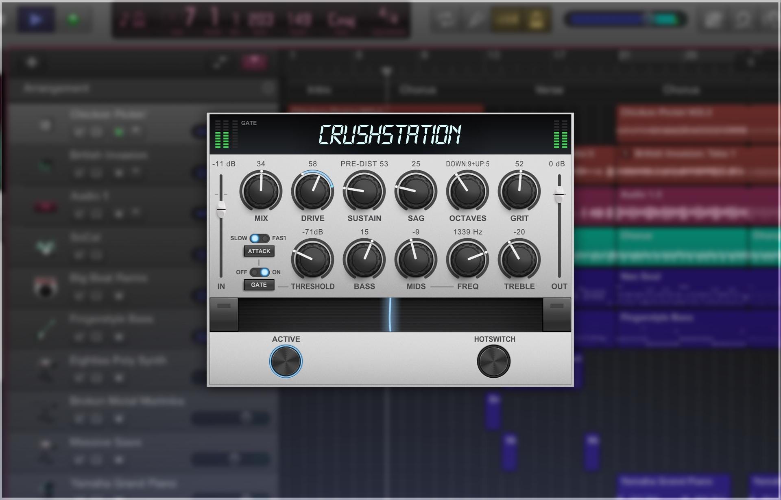Click the HOTSWITCH footswitch
This screenshot has height=500, width=781.
[x=494, y=361]
